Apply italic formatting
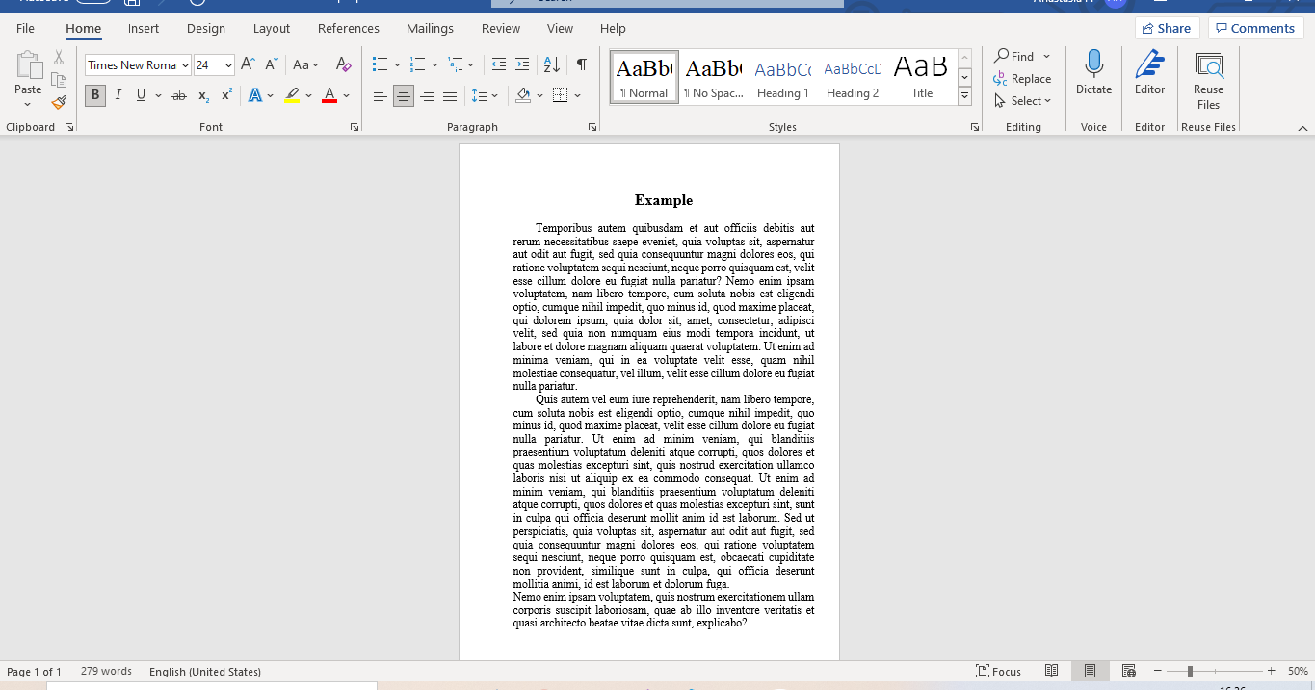The height and width of the screenshot is (690, 1315). pyautogui.click(x=116, y=95)
